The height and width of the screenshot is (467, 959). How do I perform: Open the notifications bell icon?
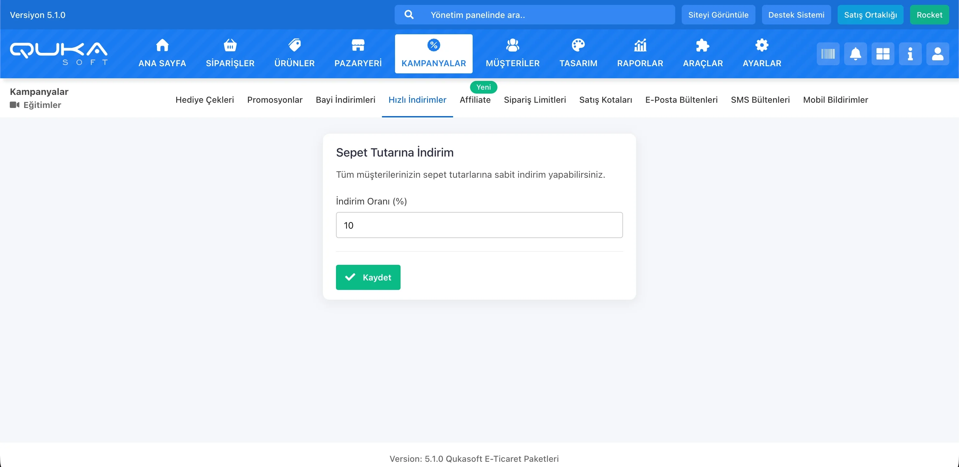pyautogui.click(x=855, y=54)
